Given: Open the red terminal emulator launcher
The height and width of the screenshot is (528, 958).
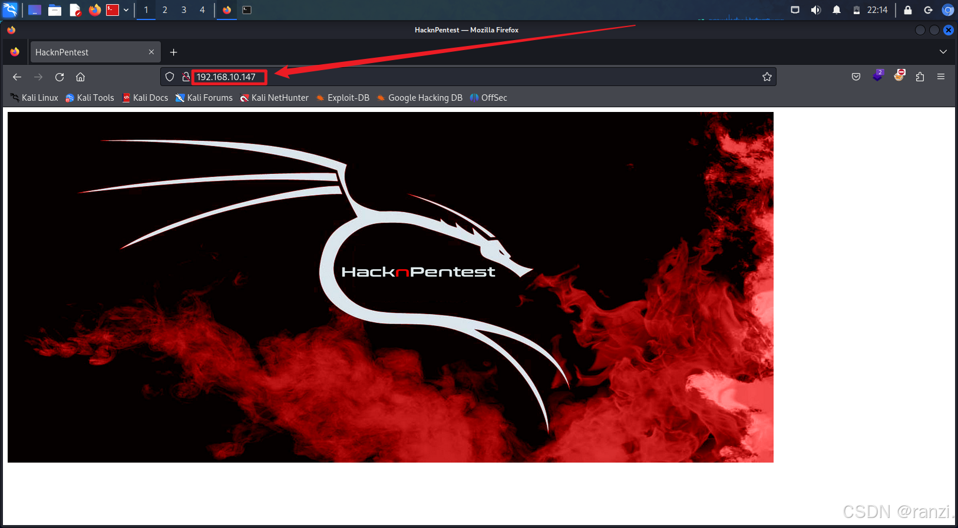Looking at the screenshot, I should (x=113, y=10).
